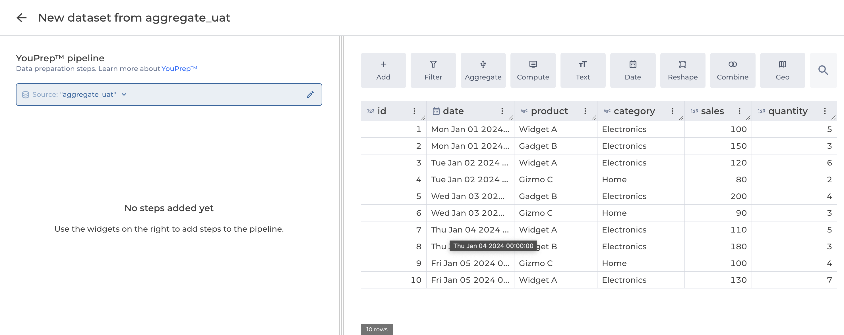844x335 pixels.
Task: Open the quantity column options menu
Action: [x=825, y=111]
